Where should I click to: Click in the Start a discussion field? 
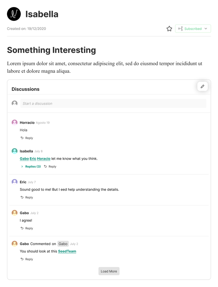[x=113, y=104]
